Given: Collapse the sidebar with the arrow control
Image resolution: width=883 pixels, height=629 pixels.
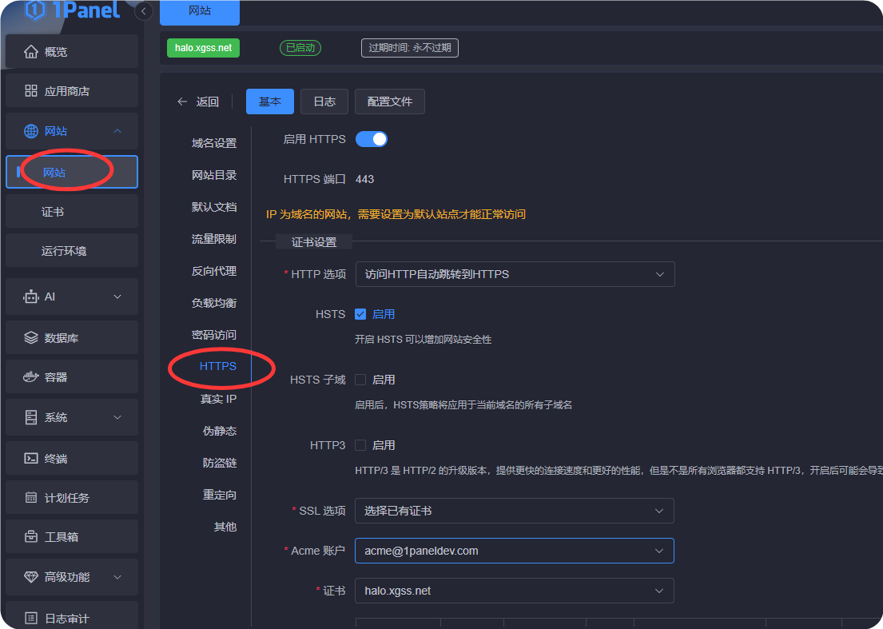Looking at the screenshot, I should click(x=142, y=12).
